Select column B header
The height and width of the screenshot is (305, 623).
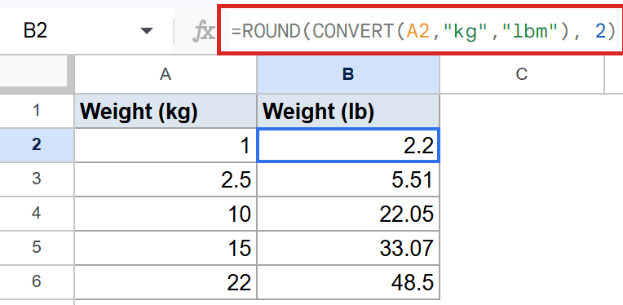pos(348,74)
